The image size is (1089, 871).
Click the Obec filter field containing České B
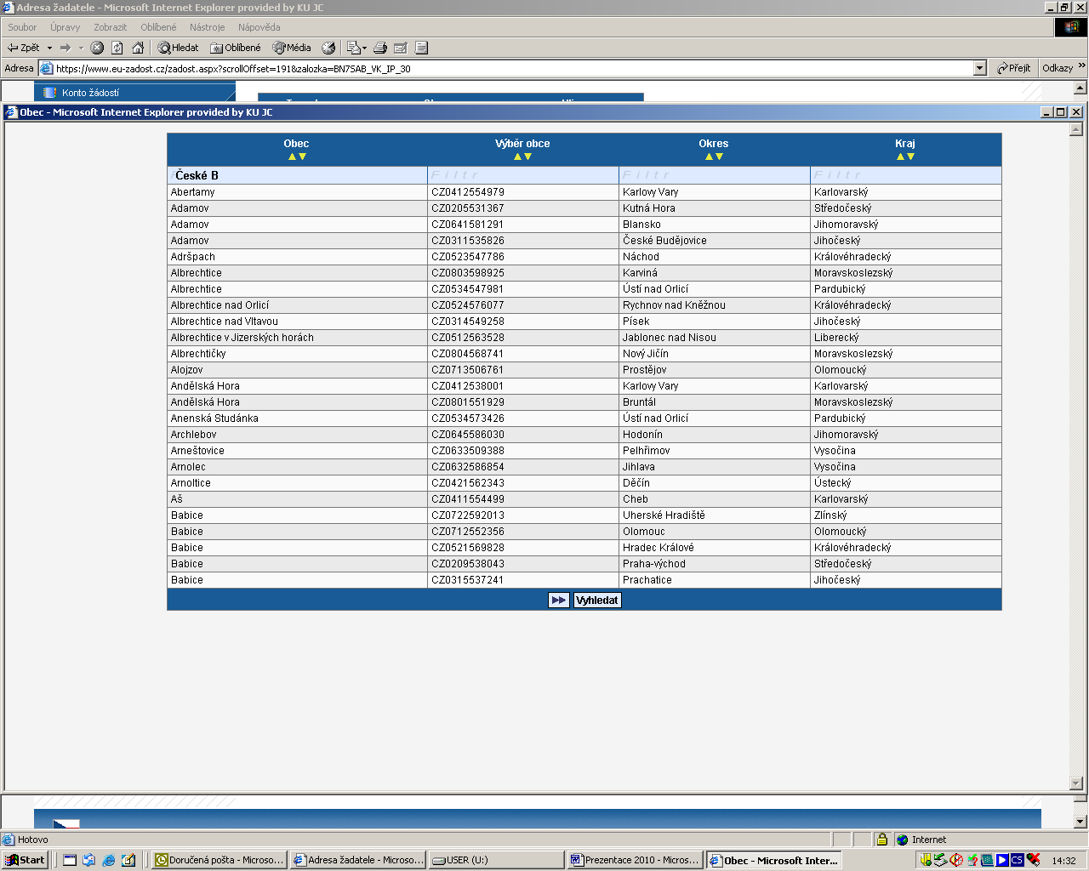tap(298, 175)
